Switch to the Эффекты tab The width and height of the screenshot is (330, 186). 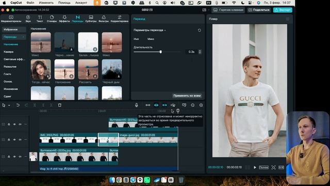(64, 19)
